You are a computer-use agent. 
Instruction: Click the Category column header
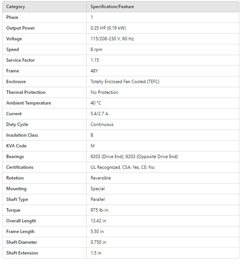pyautogui.click(x=15, y=7)
